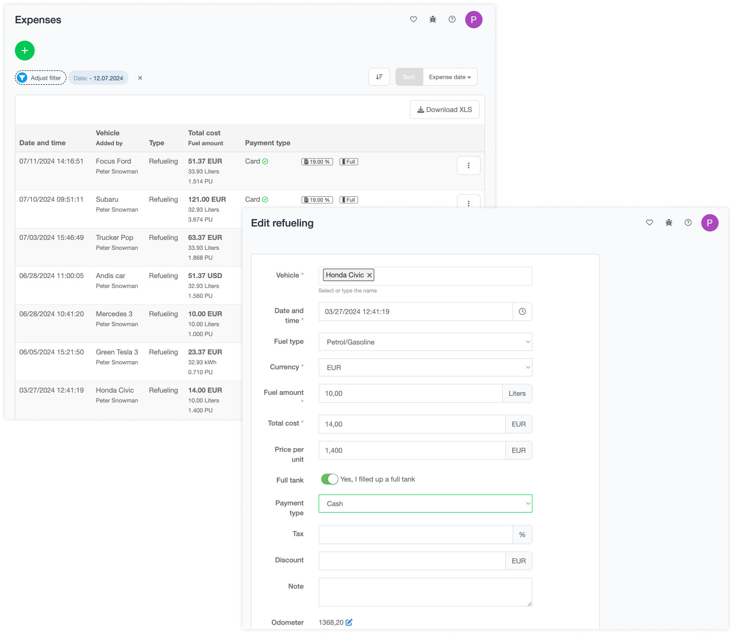Open profile avatar P in Expenses window

[474, 19]
